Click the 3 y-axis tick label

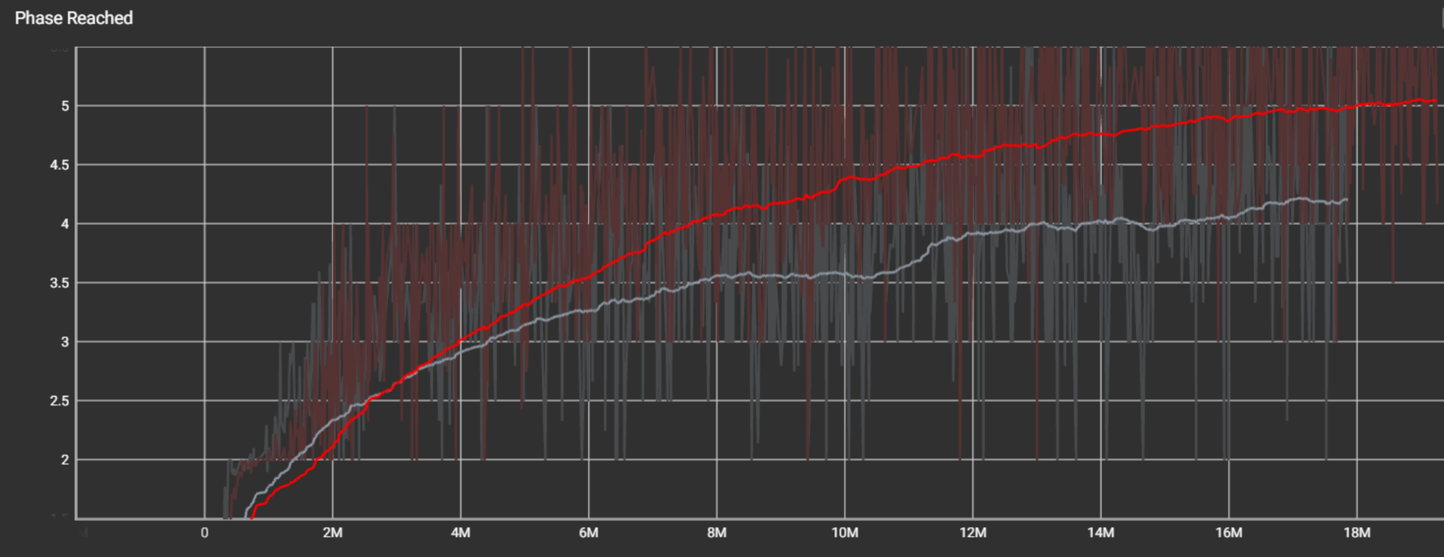pos(65,342)
